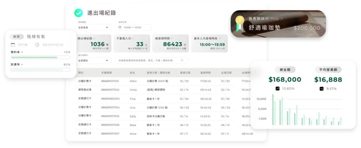This screenshot has width=361, height=148.
Task: Click the calendar icon beside 07/18
Action: point(13,45)
